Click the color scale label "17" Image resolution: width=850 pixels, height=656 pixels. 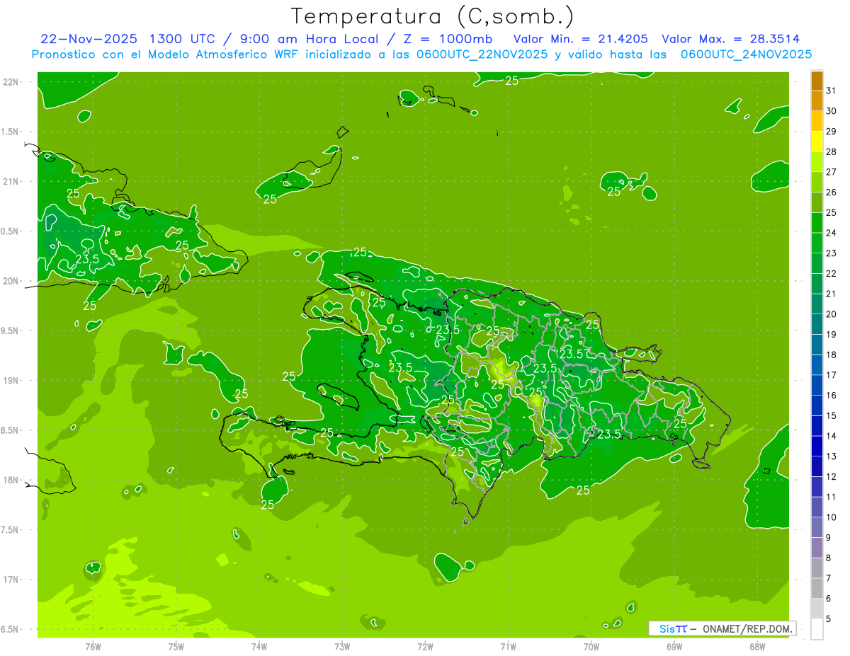832,375
